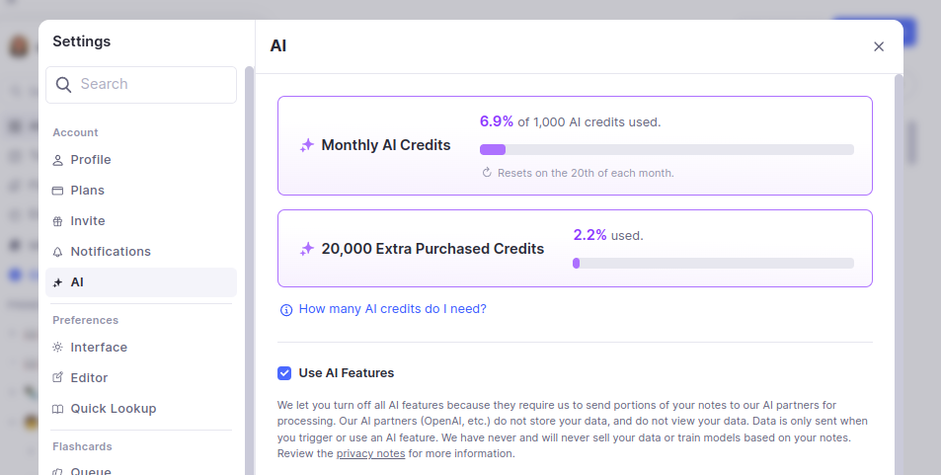The height and width of the screenshot is (475, 941).
Task: Close the Settings dialog
Action: point(879,46)
